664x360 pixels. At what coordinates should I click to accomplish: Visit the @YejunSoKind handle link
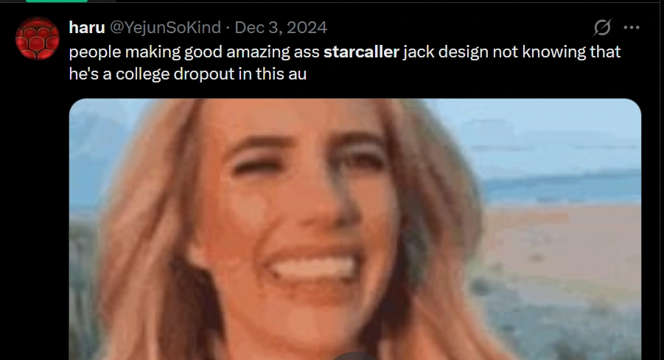point(165,27)
